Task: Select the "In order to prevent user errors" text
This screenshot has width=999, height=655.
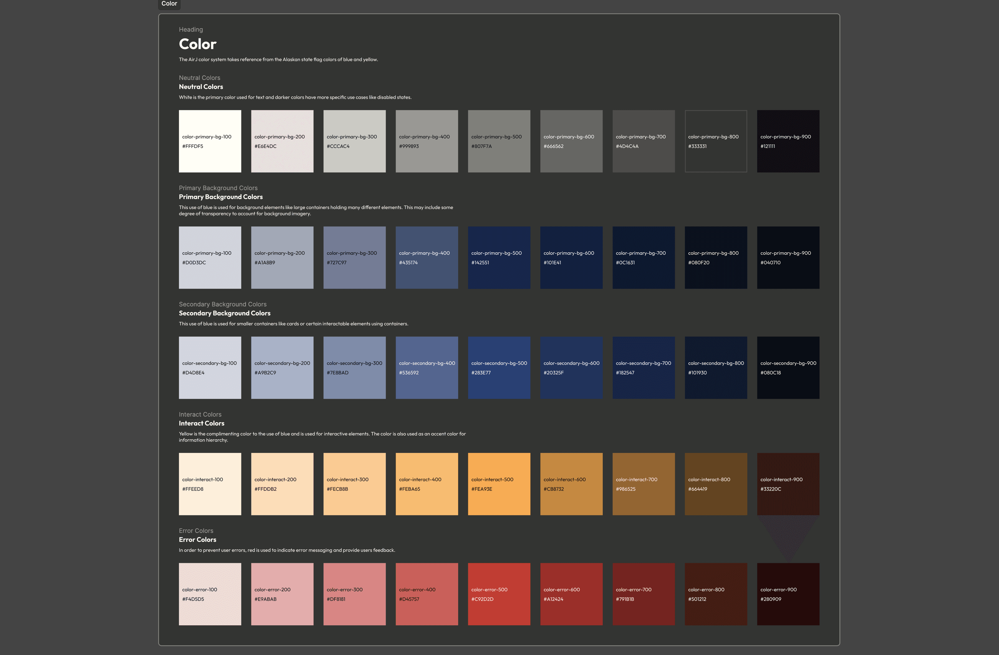Action: 287,550
